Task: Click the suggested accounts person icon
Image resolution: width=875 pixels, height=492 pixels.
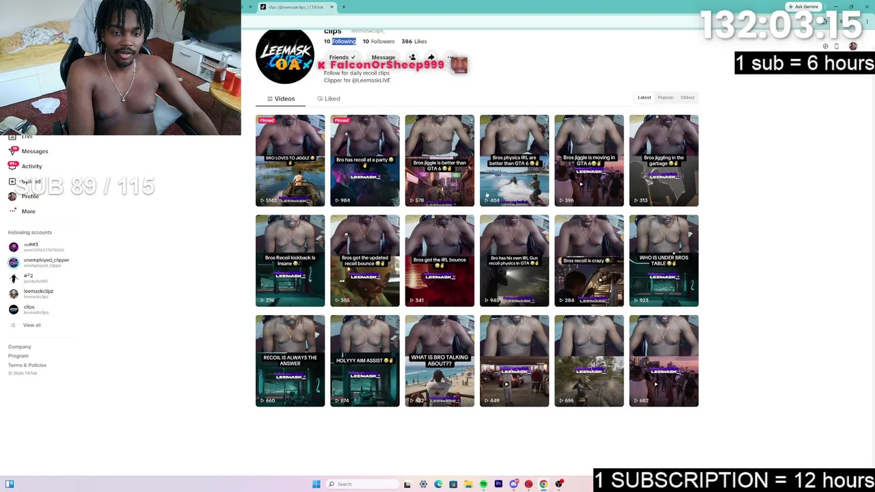Action: pyautogui.click(x=412, y=57)
